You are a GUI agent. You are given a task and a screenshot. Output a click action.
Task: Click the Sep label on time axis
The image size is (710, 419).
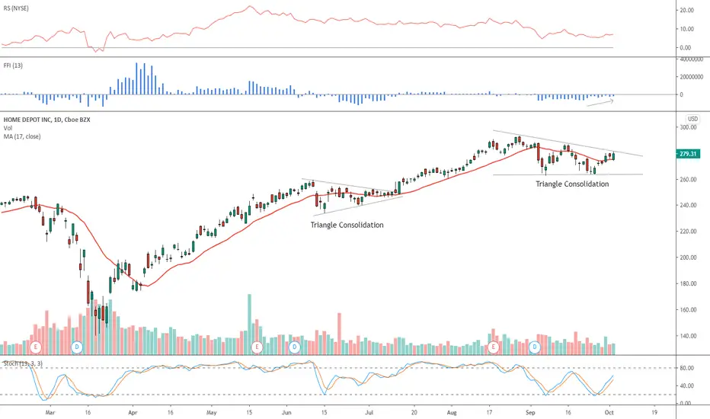[x=530, y=413]
